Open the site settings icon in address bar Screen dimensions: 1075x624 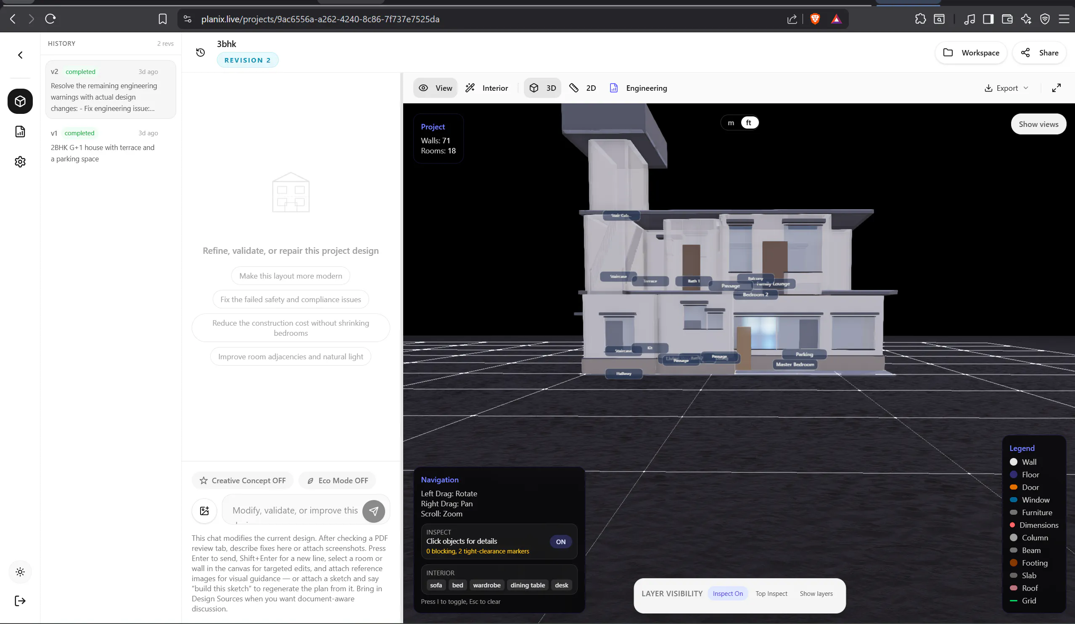click(x=187, y=19)
